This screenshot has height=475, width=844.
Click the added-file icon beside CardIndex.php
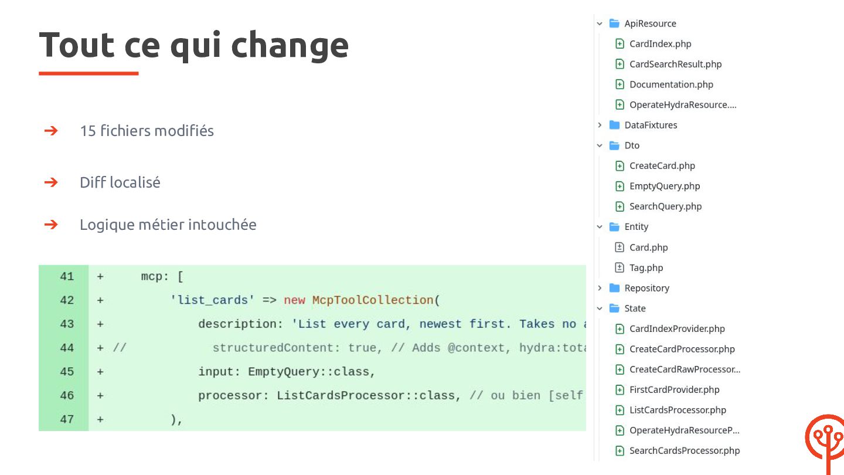click(620, 44)
